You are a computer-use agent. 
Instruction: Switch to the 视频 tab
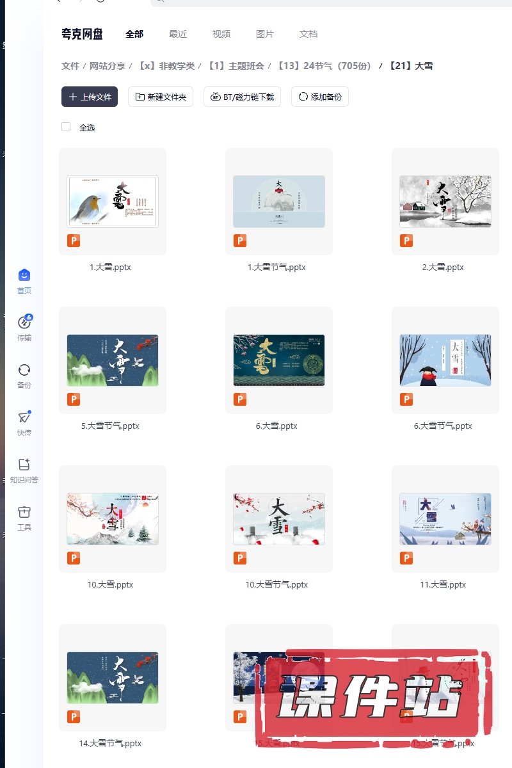221,34
